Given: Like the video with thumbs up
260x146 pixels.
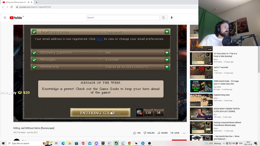Looking at the screenshot, I should [137, 133].
